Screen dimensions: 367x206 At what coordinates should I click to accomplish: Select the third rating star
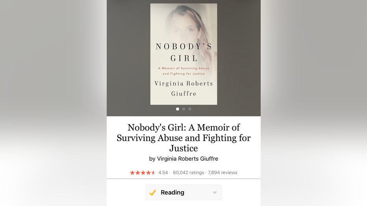click(143, 173)
